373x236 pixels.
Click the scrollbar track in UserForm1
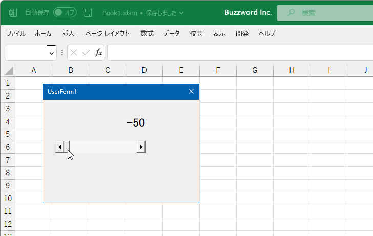coord(103,147)
